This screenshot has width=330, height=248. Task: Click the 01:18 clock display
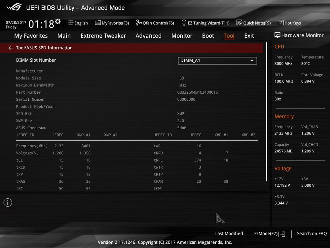(x=41, y=24)
